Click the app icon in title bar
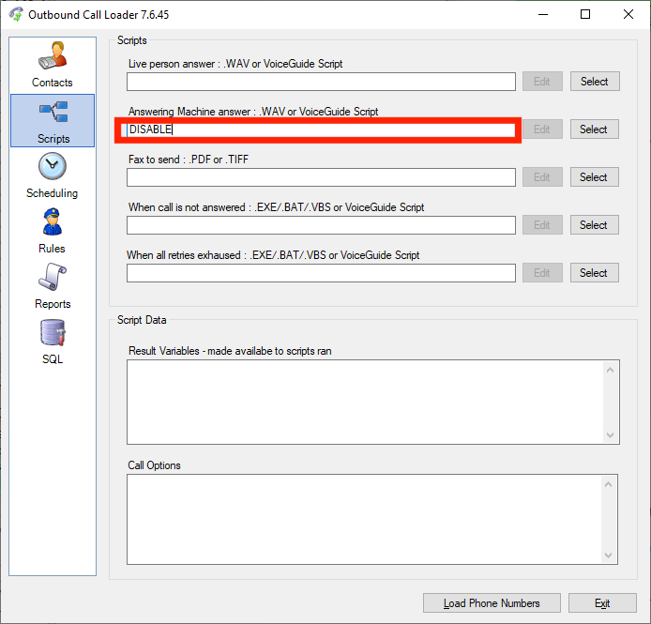This screenshot has height=624, width=651. point(16,14)
